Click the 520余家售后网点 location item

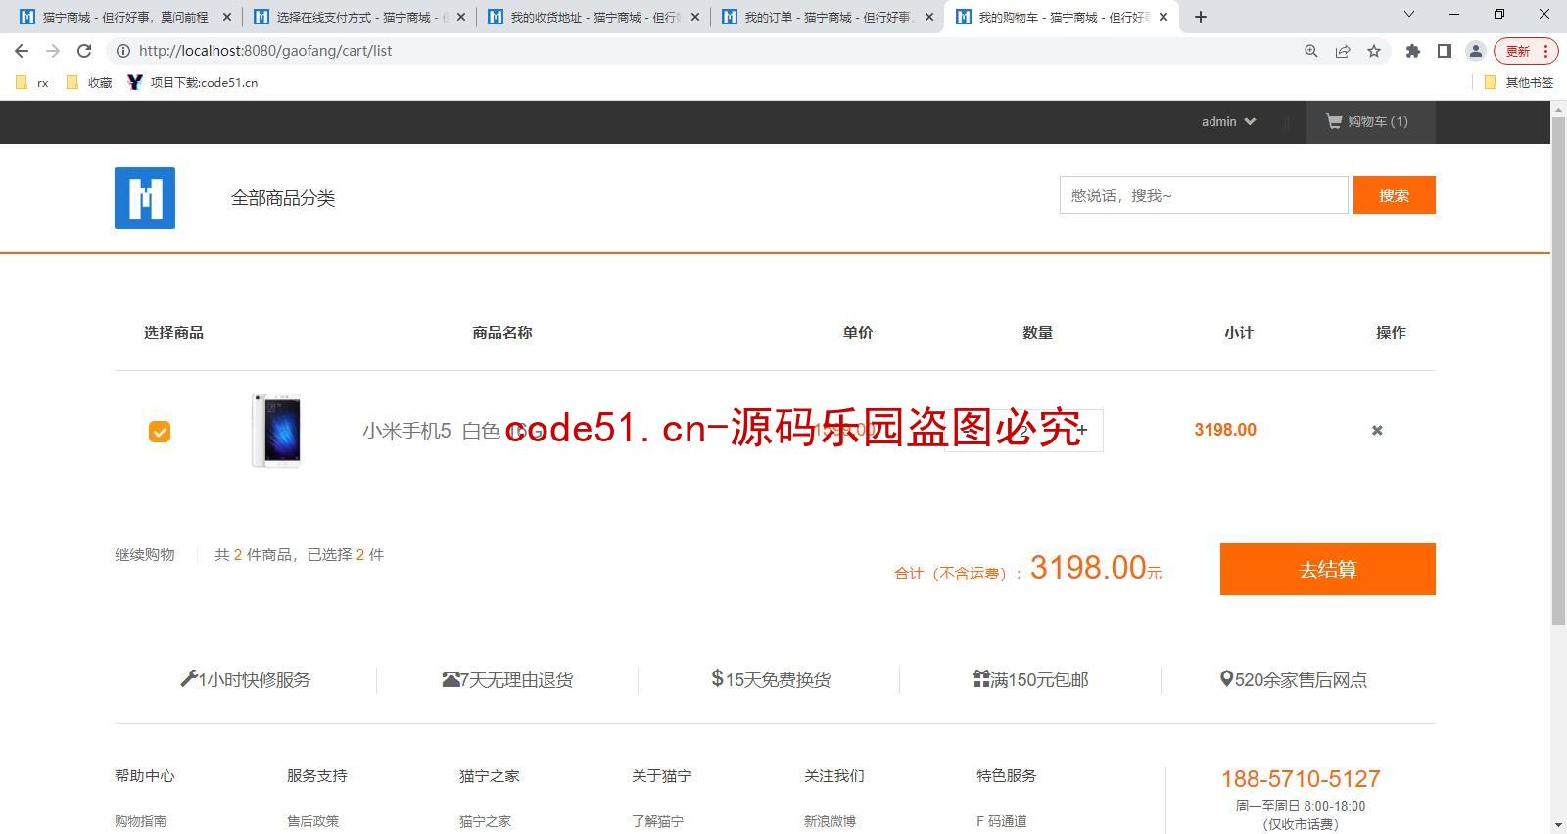(x=1294, y=679)
